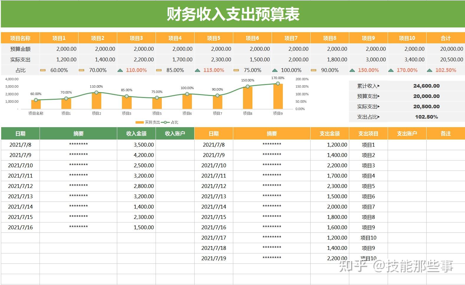
Task: Select the 102.50% 支出占比 summary value
Action: (x=426, y=117)
